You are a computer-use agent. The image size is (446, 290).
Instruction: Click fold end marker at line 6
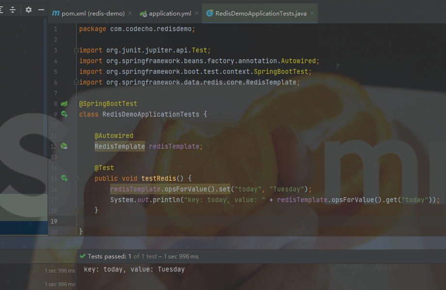76,82
